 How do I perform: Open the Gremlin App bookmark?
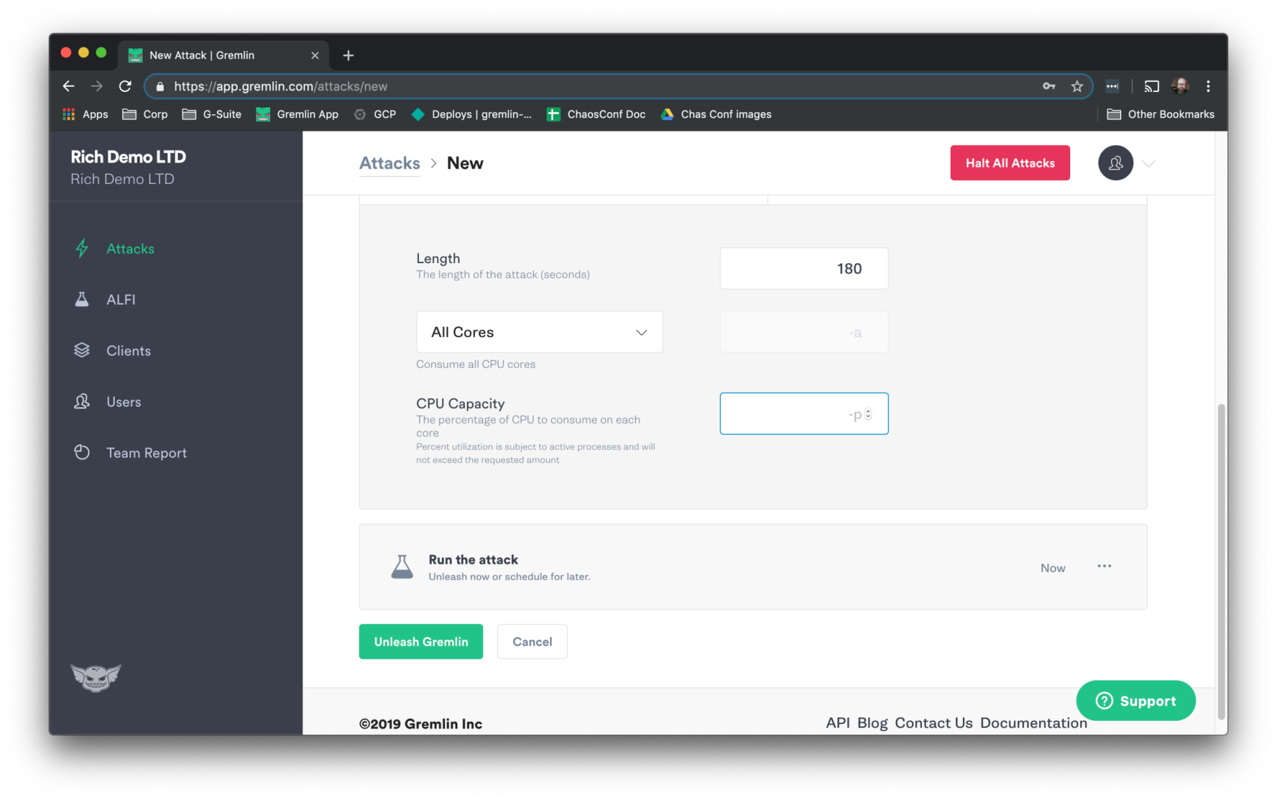297,114
